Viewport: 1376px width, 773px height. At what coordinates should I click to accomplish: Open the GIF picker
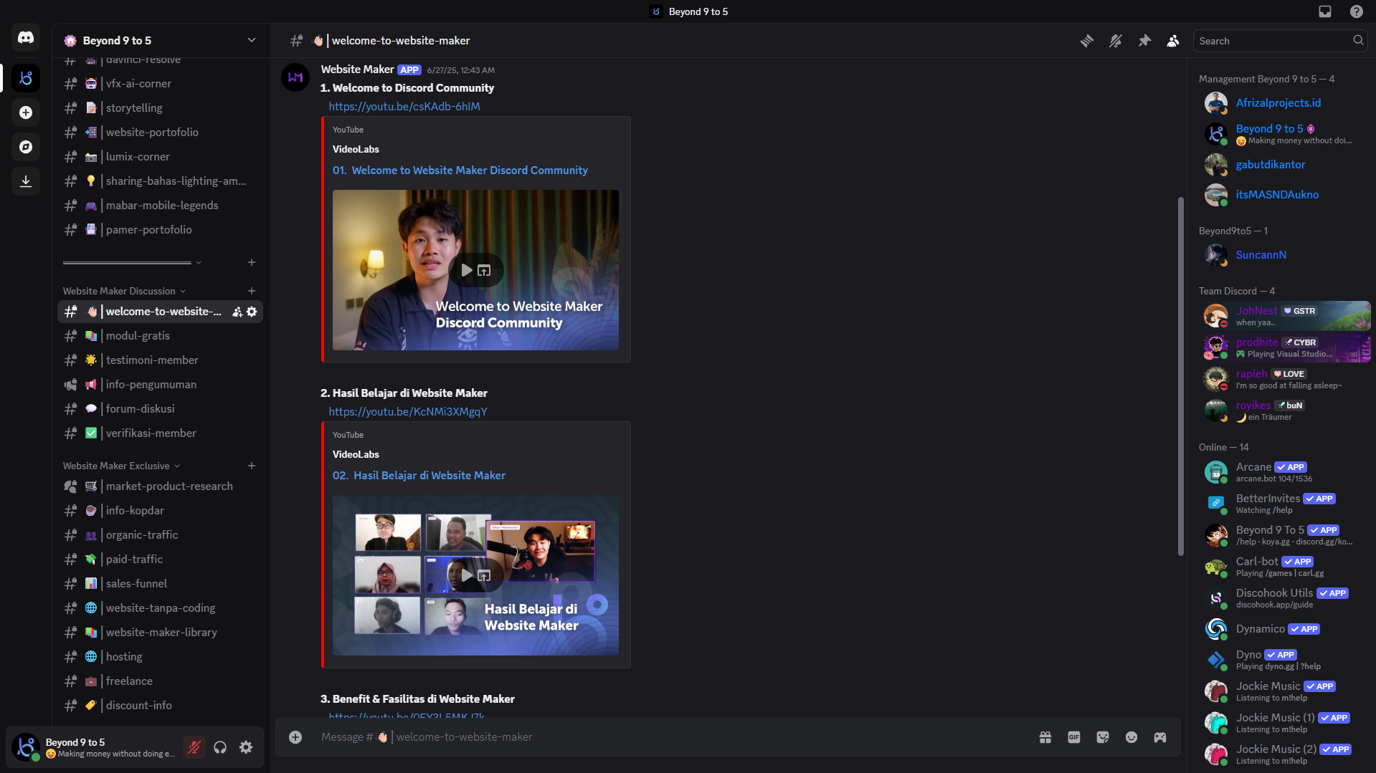pyautogui.click(x=1074, y=737)
